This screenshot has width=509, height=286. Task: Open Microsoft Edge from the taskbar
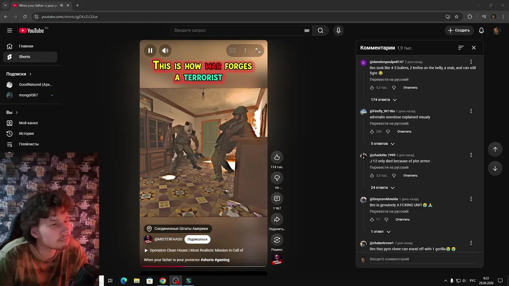tap(124, 280)
